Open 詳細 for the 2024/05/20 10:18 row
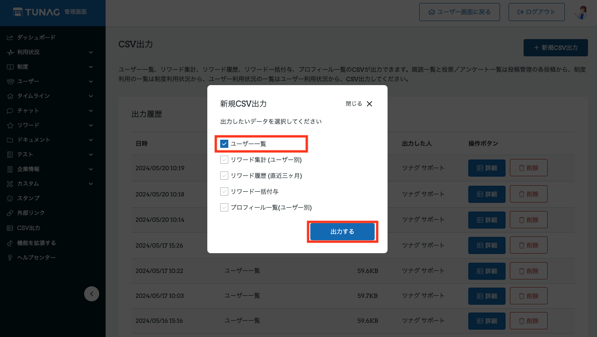597x337 pixels. 487,194
